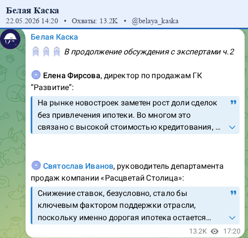
Task: Select the second chevron emoji in the heading line
Action: pos(46,51)
